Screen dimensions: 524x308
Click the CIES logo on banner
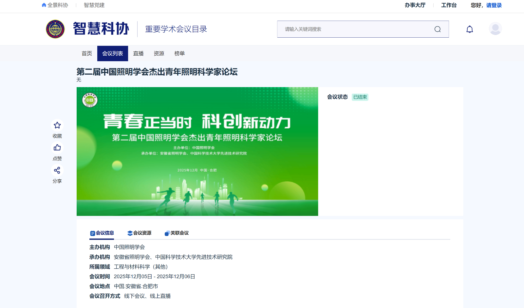90,100
